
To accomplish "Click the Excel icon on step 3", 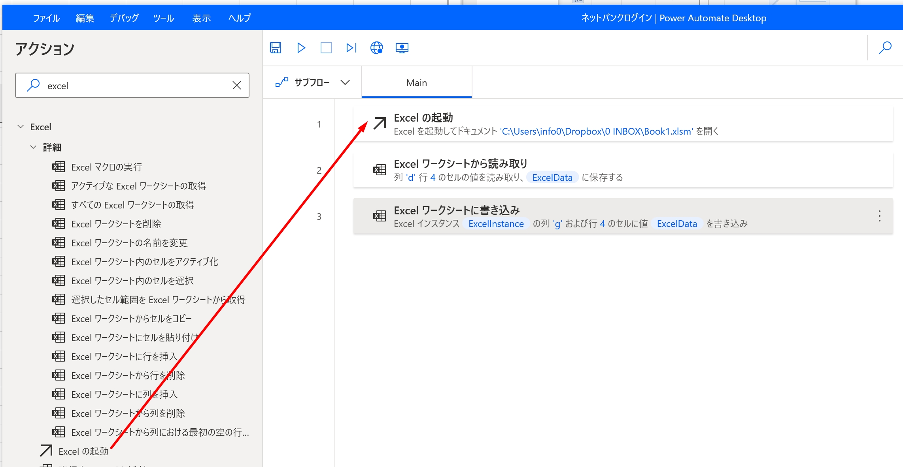I will [x=380, y=216].
